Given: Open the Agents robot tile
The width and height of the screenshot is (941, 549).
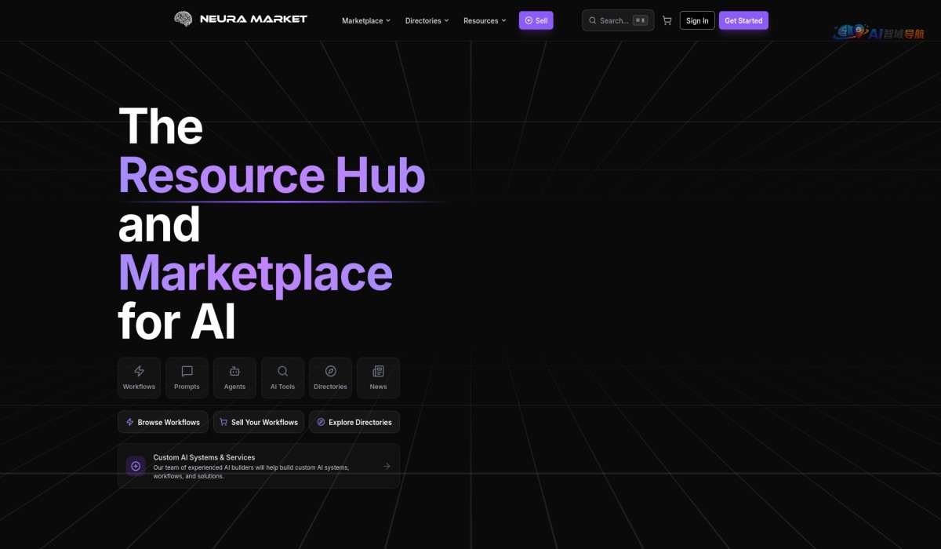Looking at the screenshot, I should pos(234,378).
